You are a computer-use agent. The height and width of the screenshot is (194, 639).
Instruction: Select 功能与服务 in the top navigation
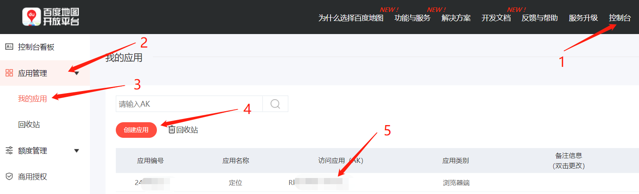pyautogui.click(x=412, y=18)
